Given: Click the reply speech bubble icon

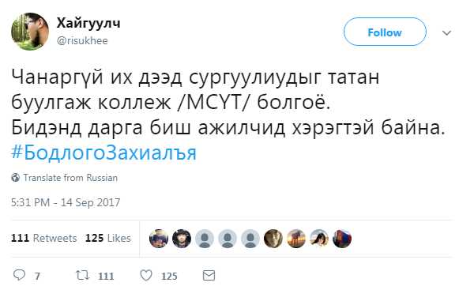Looking at the screenshot, I should pos(19,275).
